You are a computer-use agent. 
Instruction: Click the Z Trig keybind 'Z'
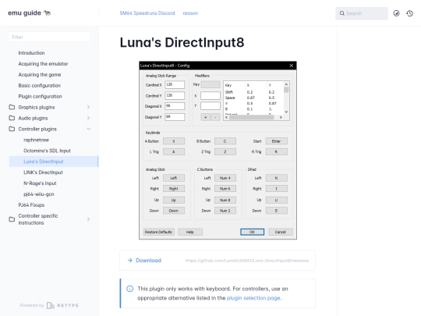[x=225, y=152]
